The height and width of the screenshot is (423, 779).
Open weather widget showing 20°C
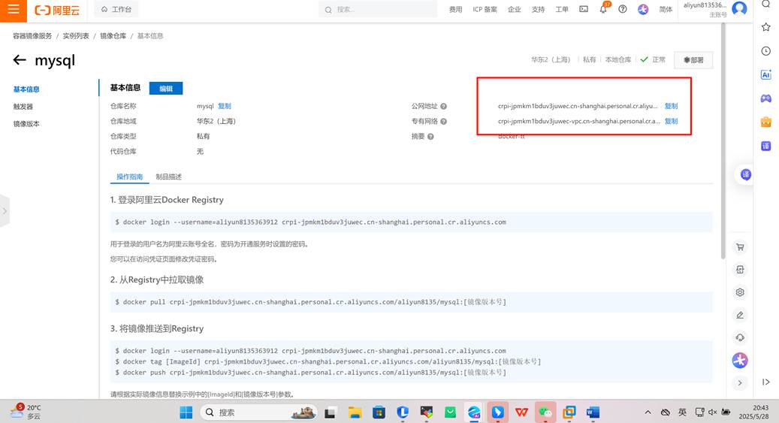click(x=27, y=412)
